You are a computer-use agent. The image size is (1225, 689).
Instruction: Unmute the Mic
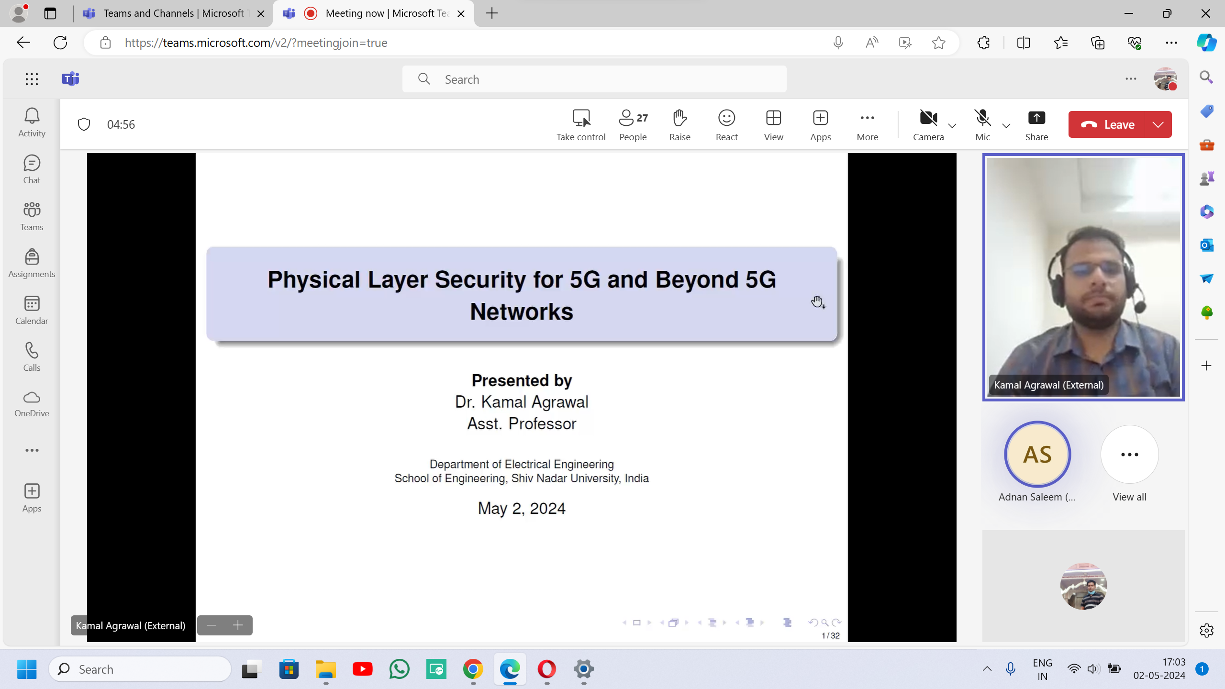(982, 124)
